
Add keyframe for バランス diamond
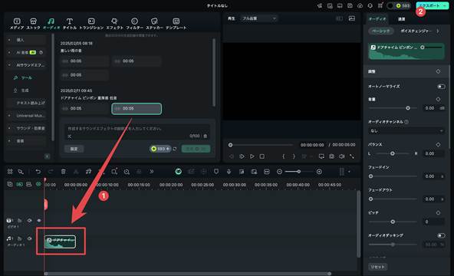click(438, 144)
